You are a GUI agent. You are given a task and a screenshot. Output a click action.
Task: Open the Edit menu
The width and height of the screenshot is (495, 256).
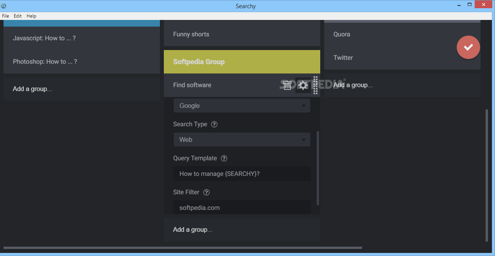coord(18,16)
